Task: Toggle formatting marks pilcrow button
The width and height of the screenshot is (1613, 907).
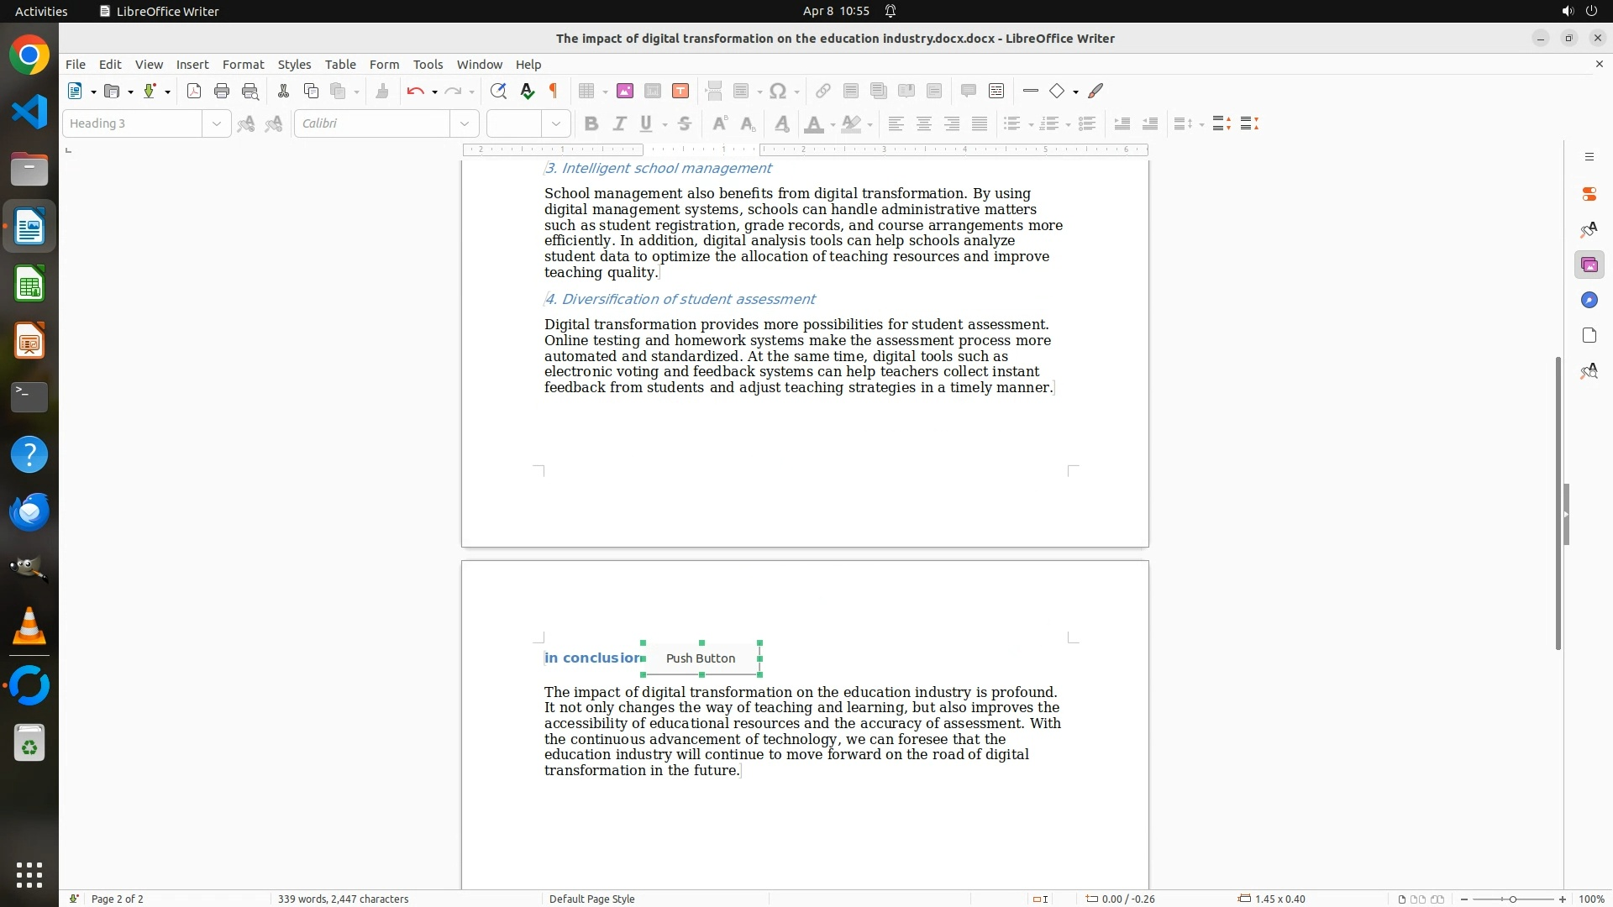Action: click(x=554, y=92)
